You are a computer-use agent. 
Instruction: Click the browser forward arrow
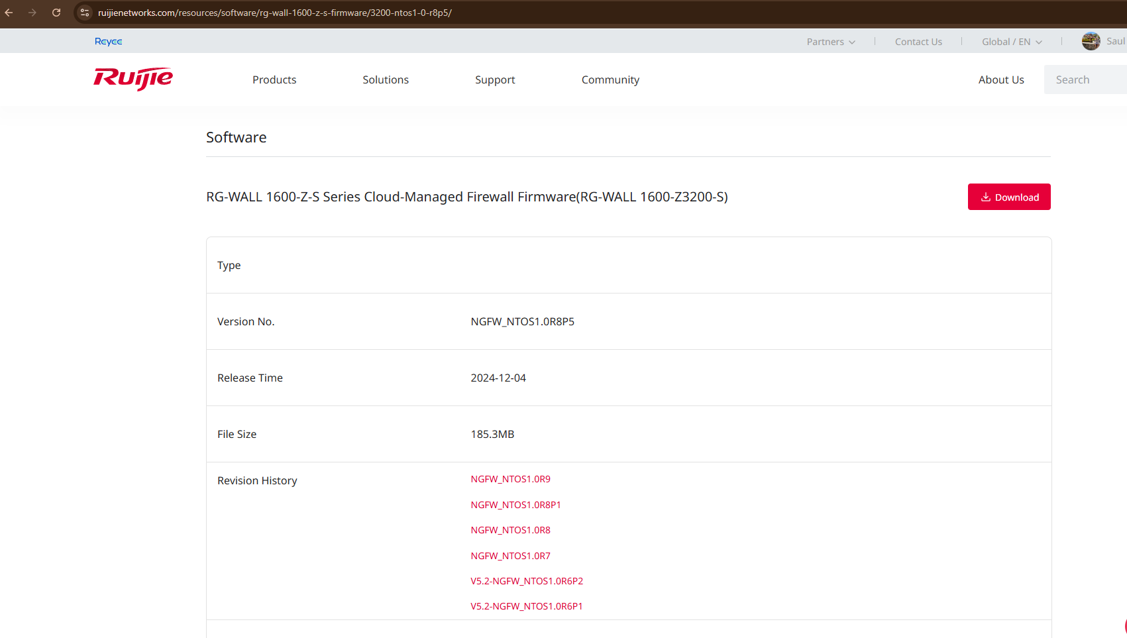(32, 13)
